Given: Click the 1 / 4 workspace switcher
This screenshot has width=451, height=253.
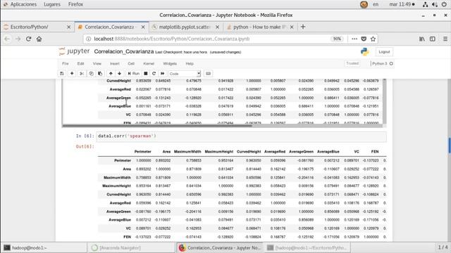Looking at the screenshot, I should (443, 247).
